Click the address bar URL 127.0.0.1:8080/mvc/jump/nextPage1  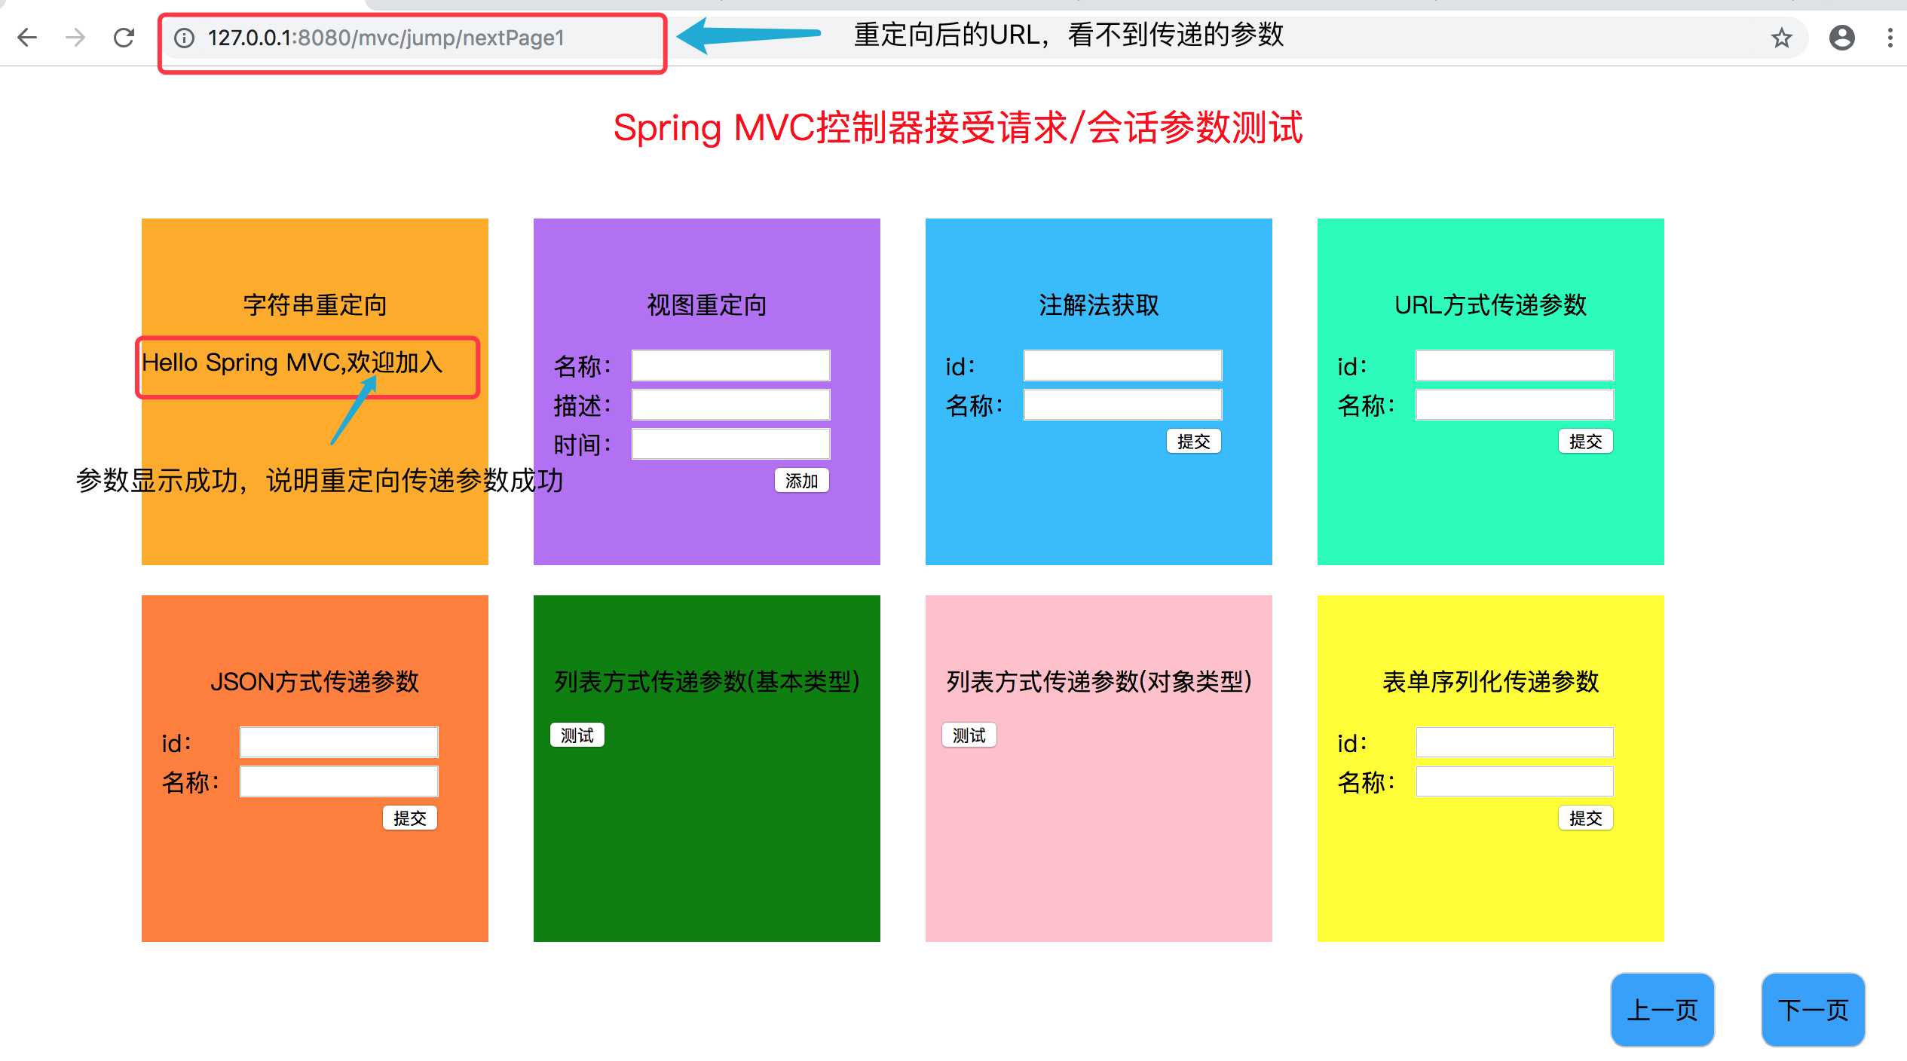tap(386, 38)
